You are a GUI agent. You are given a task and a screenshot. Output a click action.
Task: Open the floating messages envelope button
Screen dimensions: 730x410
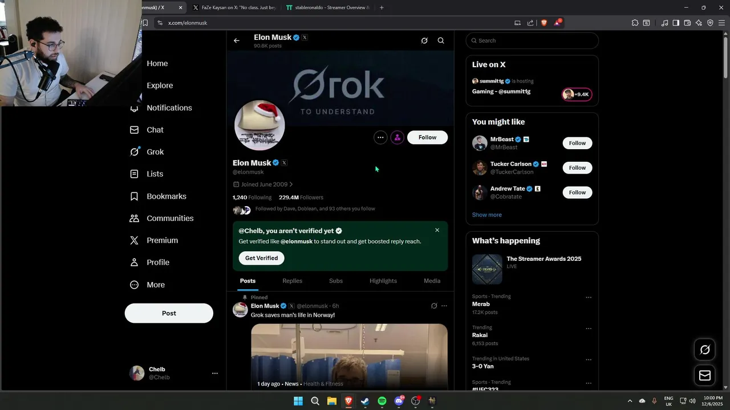705,375
